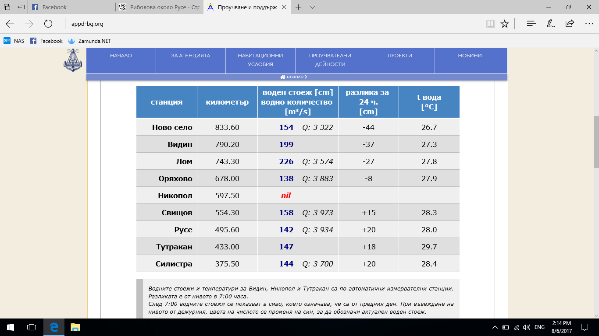Click the Make a Web Note pen icon
599x336 pixels.
click(551, 24)
